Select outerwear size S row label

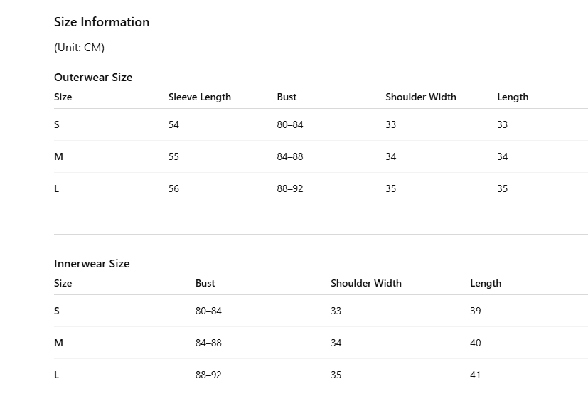click(57, 124)
